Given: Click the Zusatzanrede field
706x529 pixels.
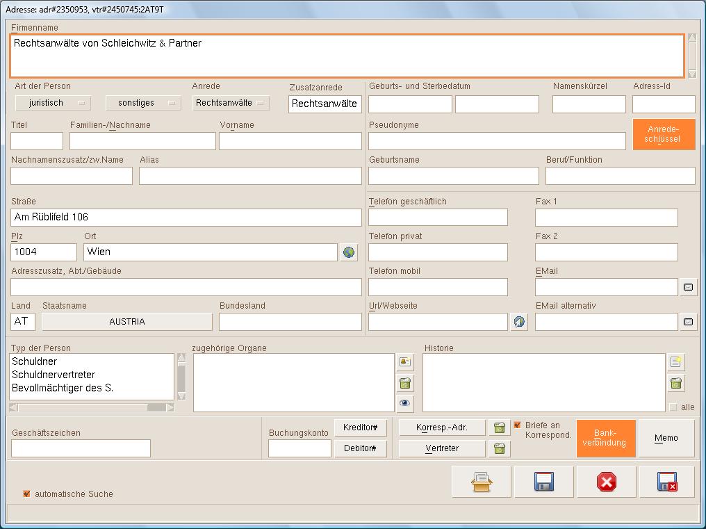Looking at the screenshot, I should pyautogui.click(x=325, y=104).
